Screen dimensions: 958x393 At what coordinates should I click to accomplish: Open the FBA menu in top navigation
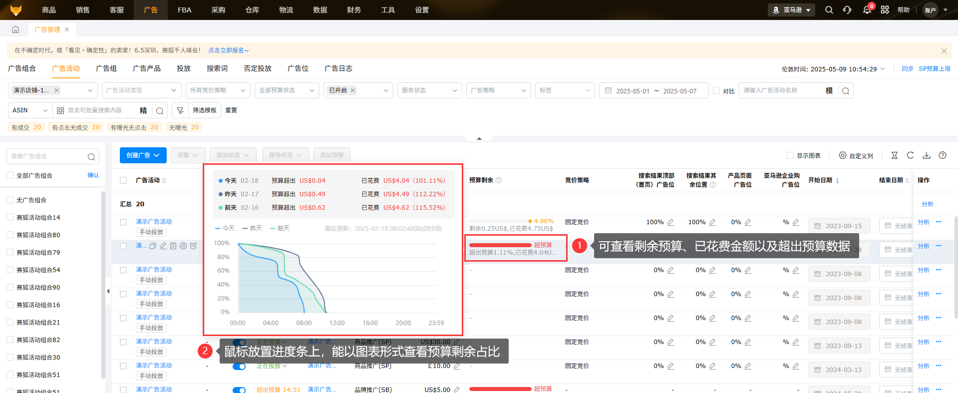coord(184,10)
